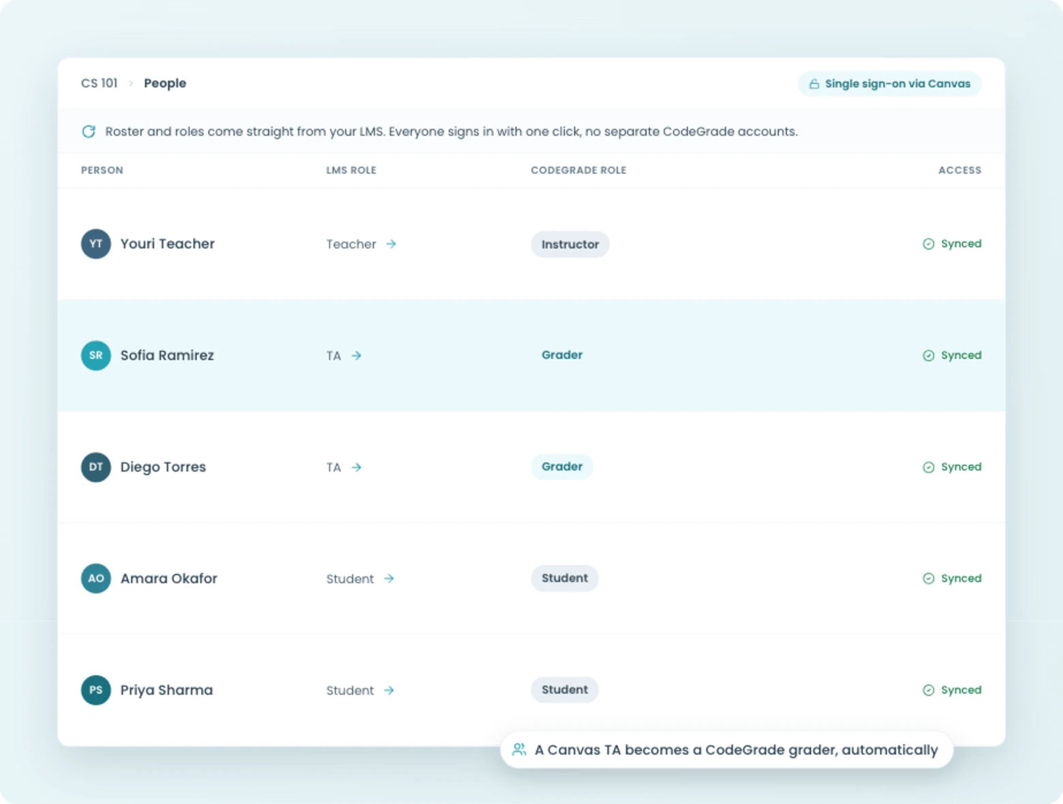Click the CS 101 breadcrumb link
Image resolution: width=1063 pixels, height=804 pixels.
[99, 83]
